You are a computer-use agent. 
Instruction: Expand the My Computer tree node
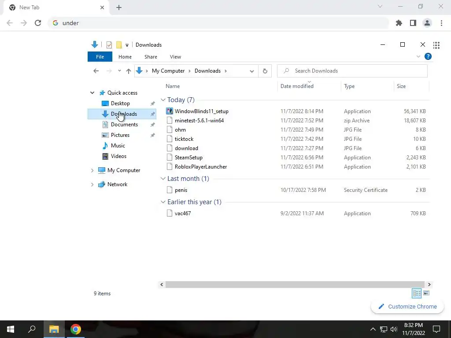tap(92, 170)
